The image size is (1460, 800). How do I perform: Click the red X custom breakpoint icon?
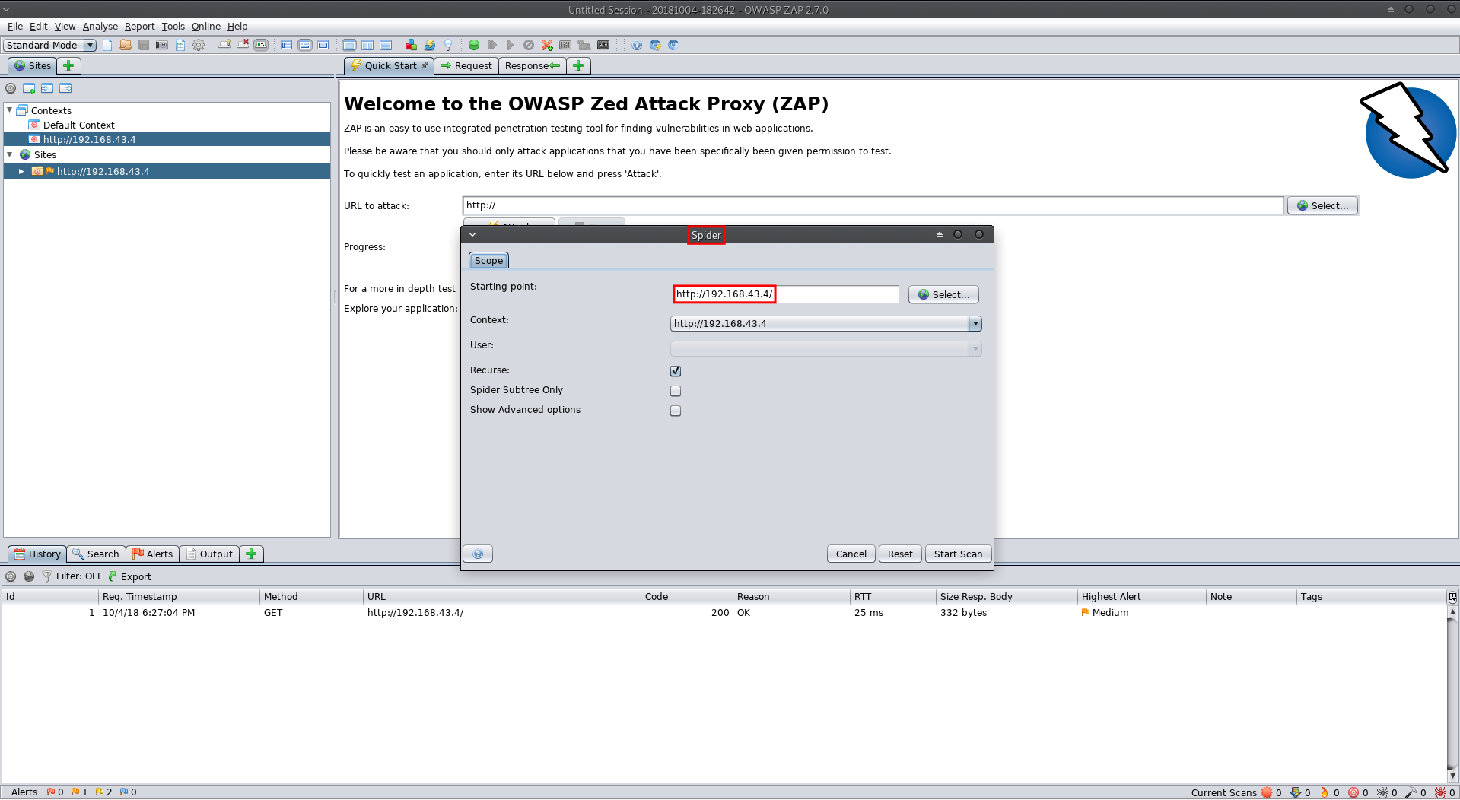[547, 45]
